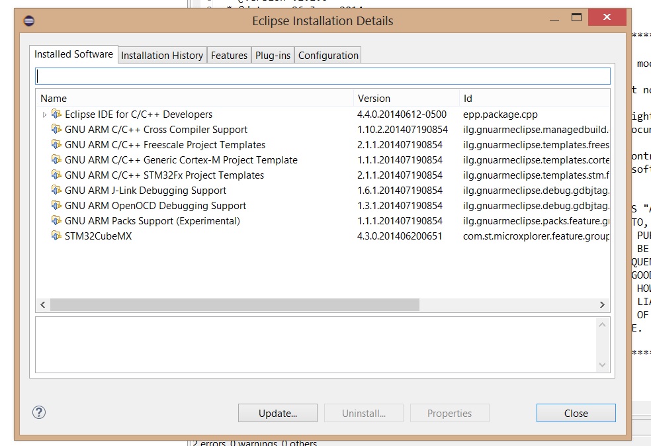The image size is (651, 446).
Task: Click the Generic Cortex-M Project Template icon
Action: 56,159
